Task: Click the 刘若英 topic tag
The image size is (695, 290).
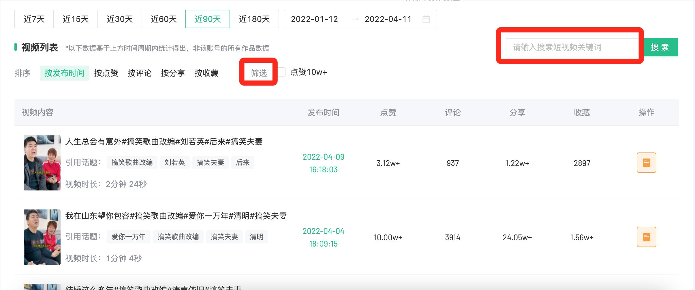Action: pyautogui.click(x=174, y=163)
